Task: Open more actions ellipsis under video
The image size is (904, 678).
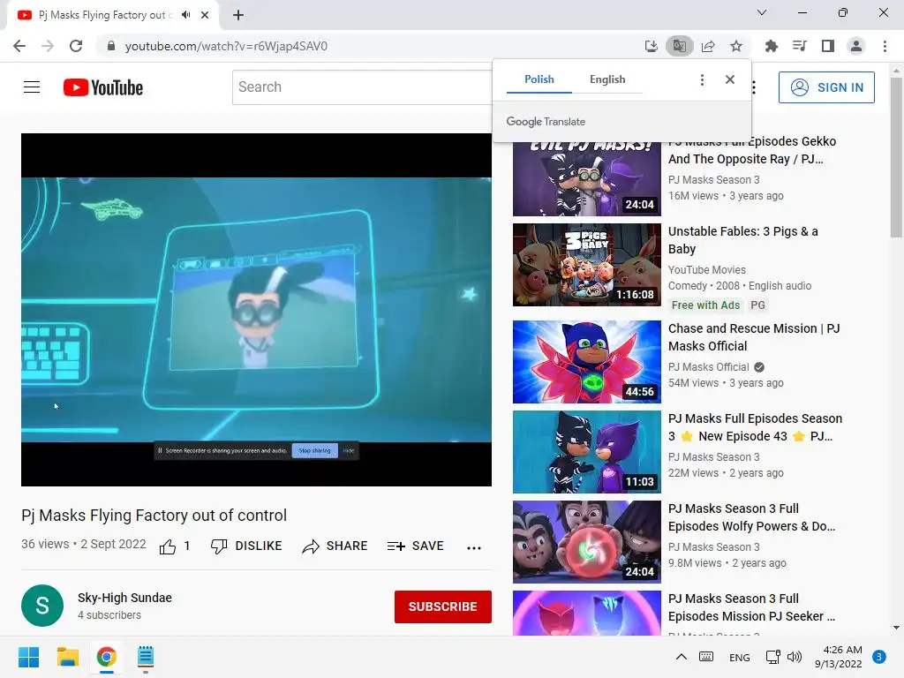Action: 474,547
